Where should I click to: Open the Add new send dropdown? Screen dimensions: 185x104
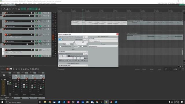coord(73,52)
